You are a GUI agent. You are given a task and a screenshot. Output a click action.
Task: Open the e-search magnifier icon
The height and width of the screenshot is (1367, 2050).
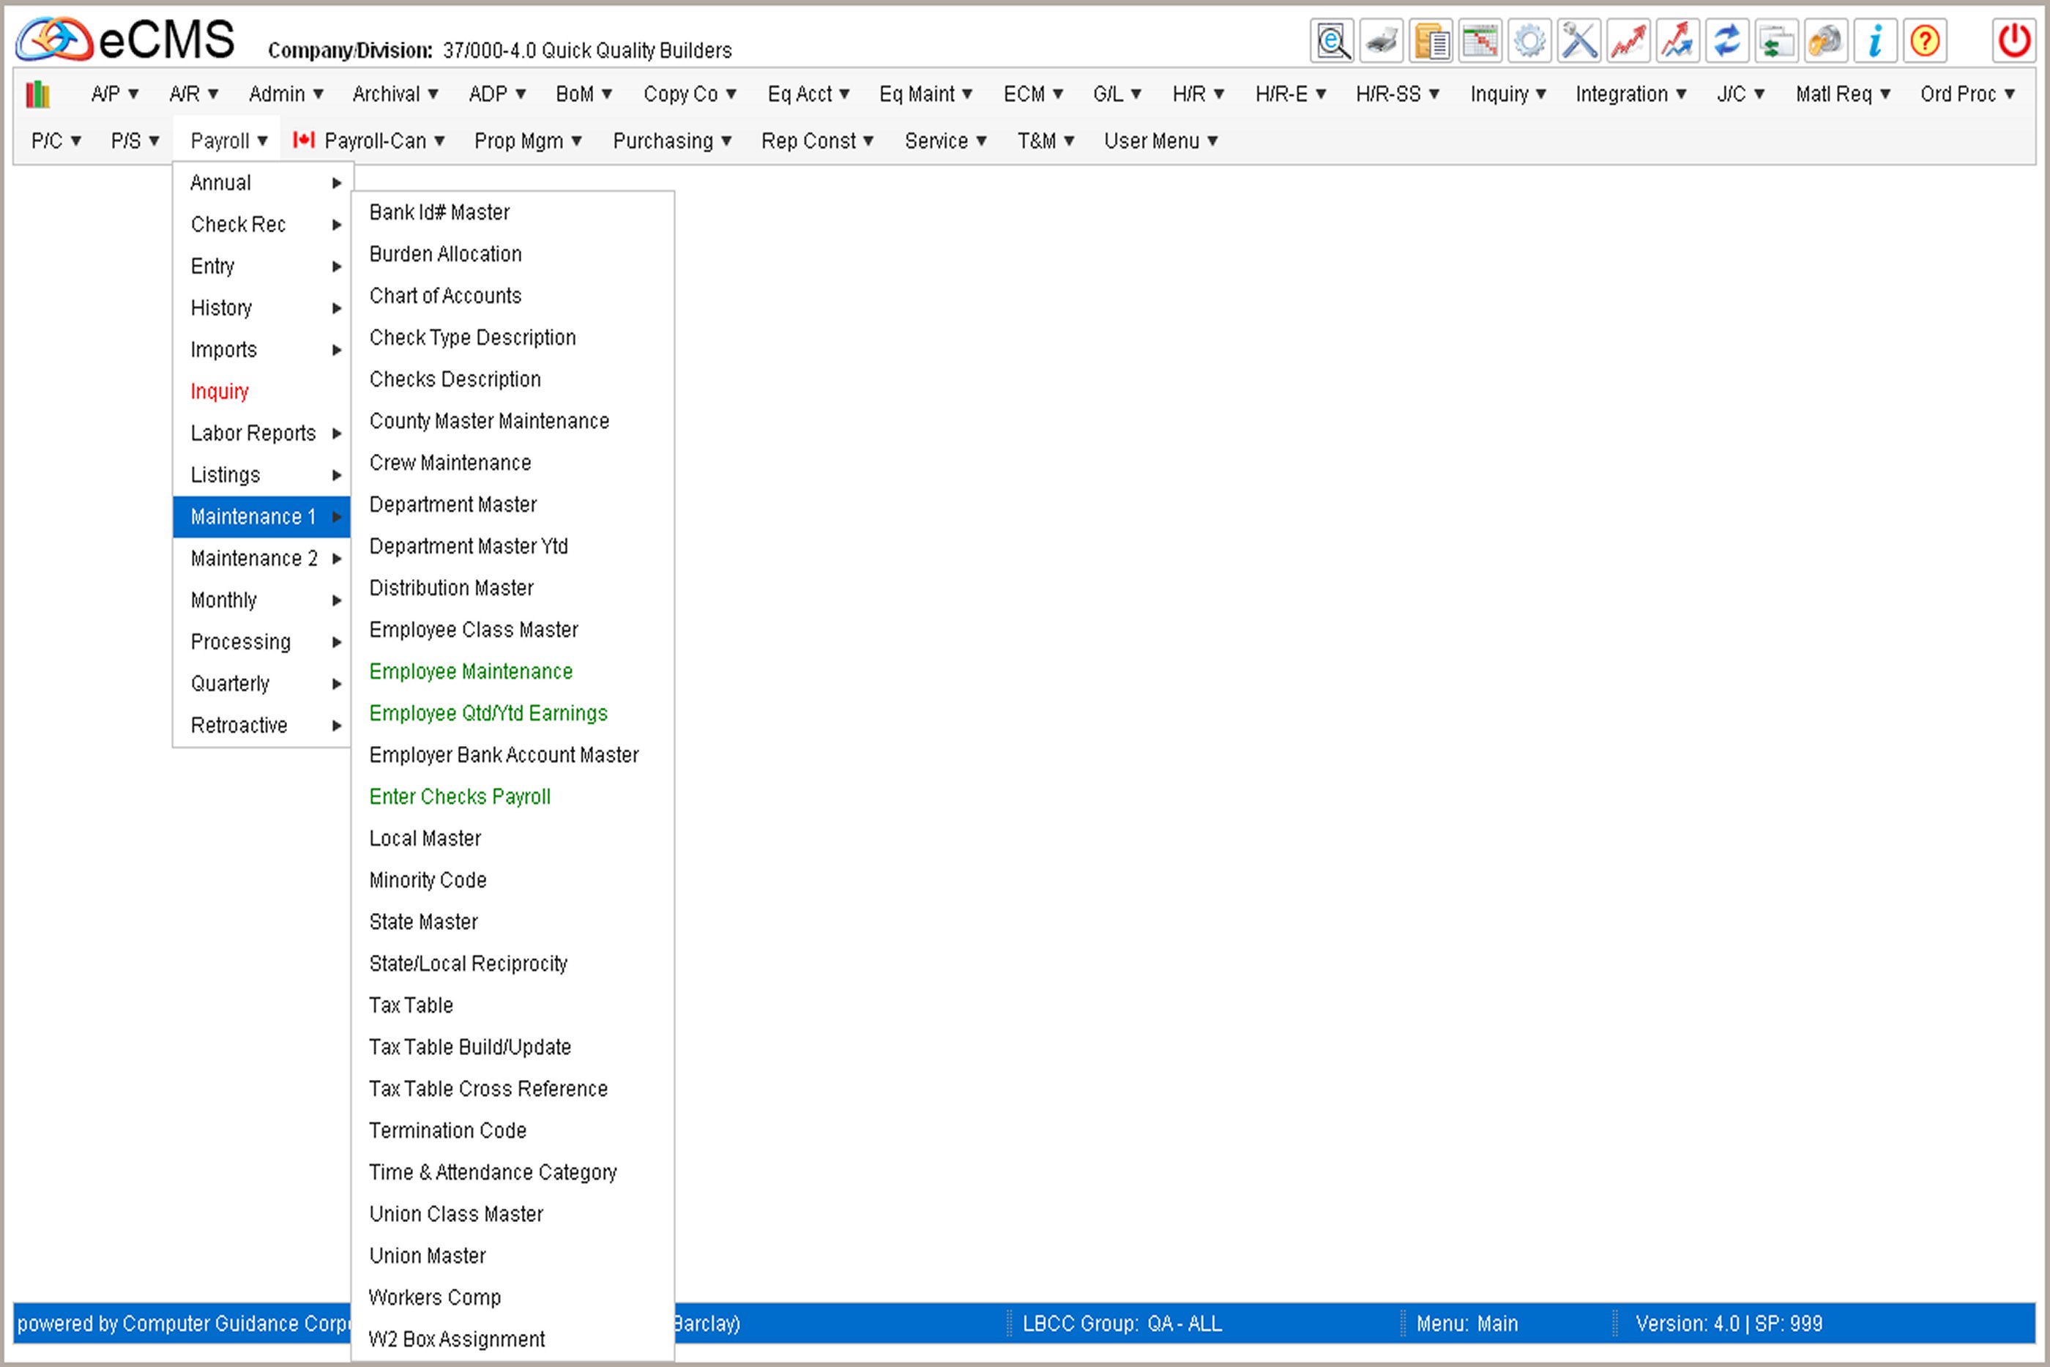tap(1332, 41)
